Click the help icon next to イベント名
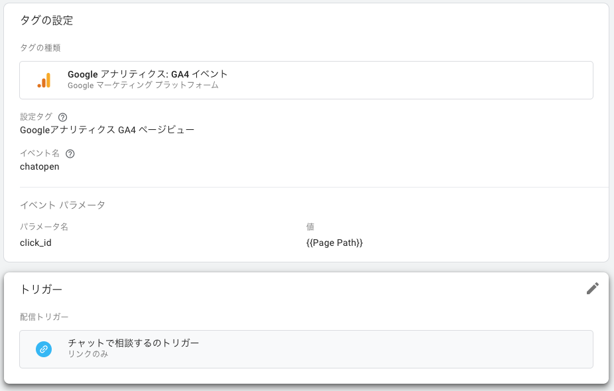 [70, 154]
